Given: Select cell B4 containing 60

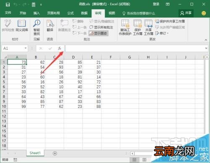Looking at the screenshot, I should (x=36, y=77).
